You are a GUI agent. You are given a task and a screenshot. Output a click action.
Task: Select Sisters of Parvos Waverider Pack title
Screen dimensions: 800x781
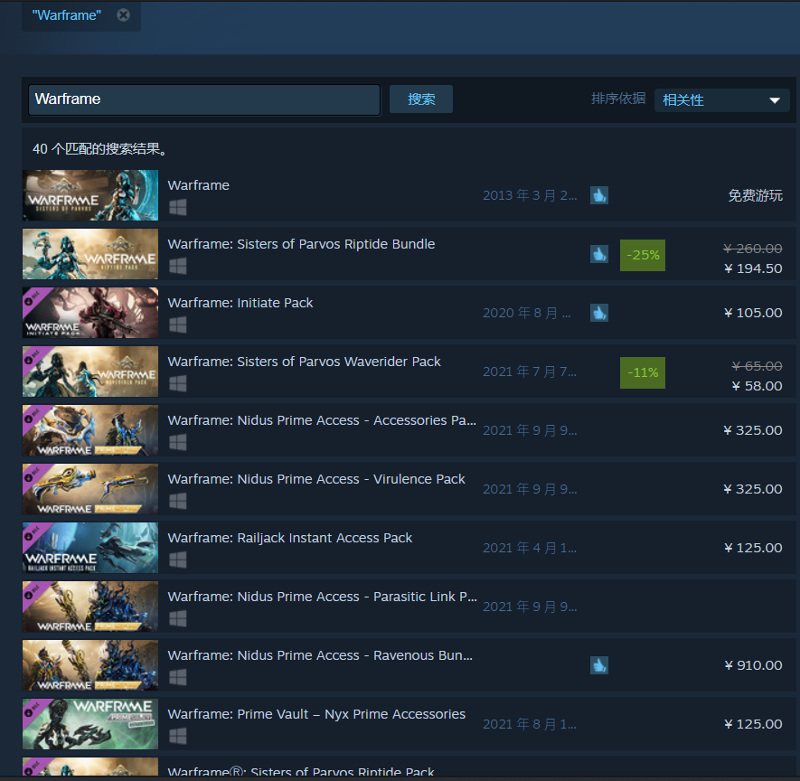point(304,362)
